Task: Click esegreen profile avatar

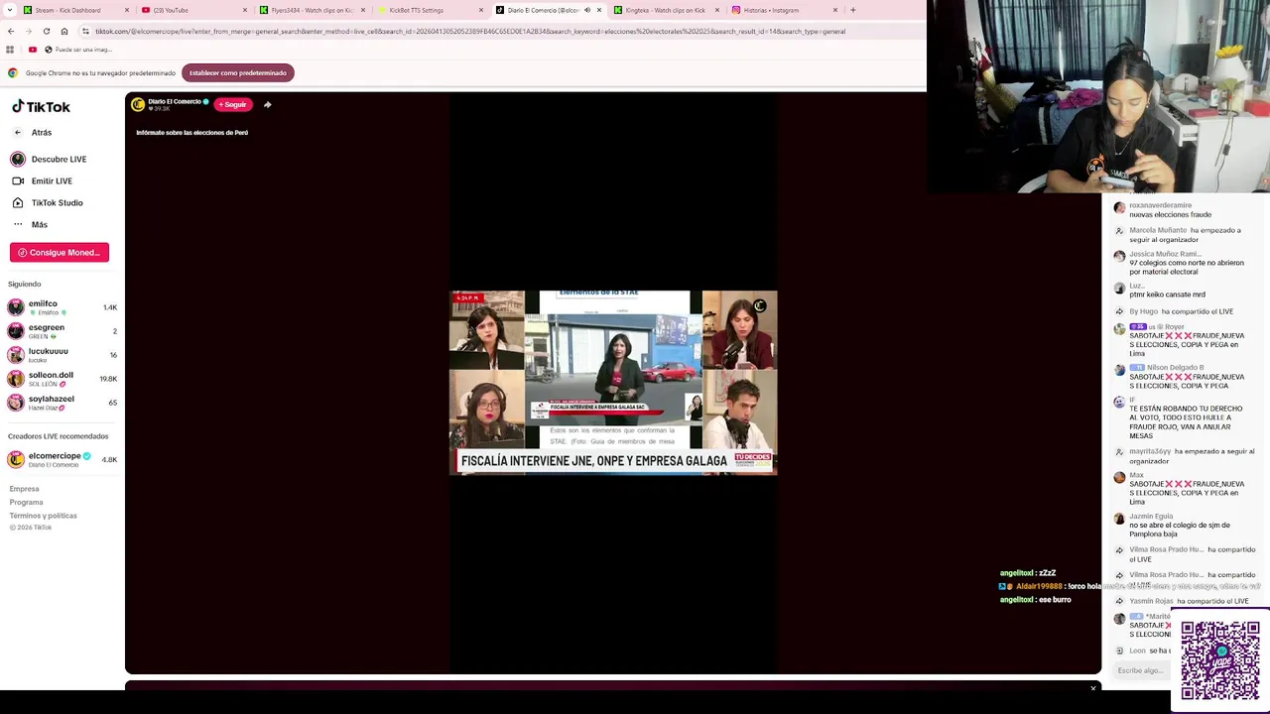Action: [x=16, y=331]
